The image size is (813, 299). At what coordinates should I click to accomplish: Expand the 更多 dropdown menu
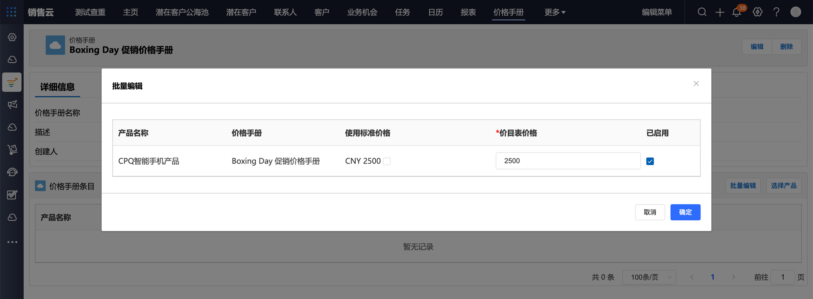coord(555,12)
